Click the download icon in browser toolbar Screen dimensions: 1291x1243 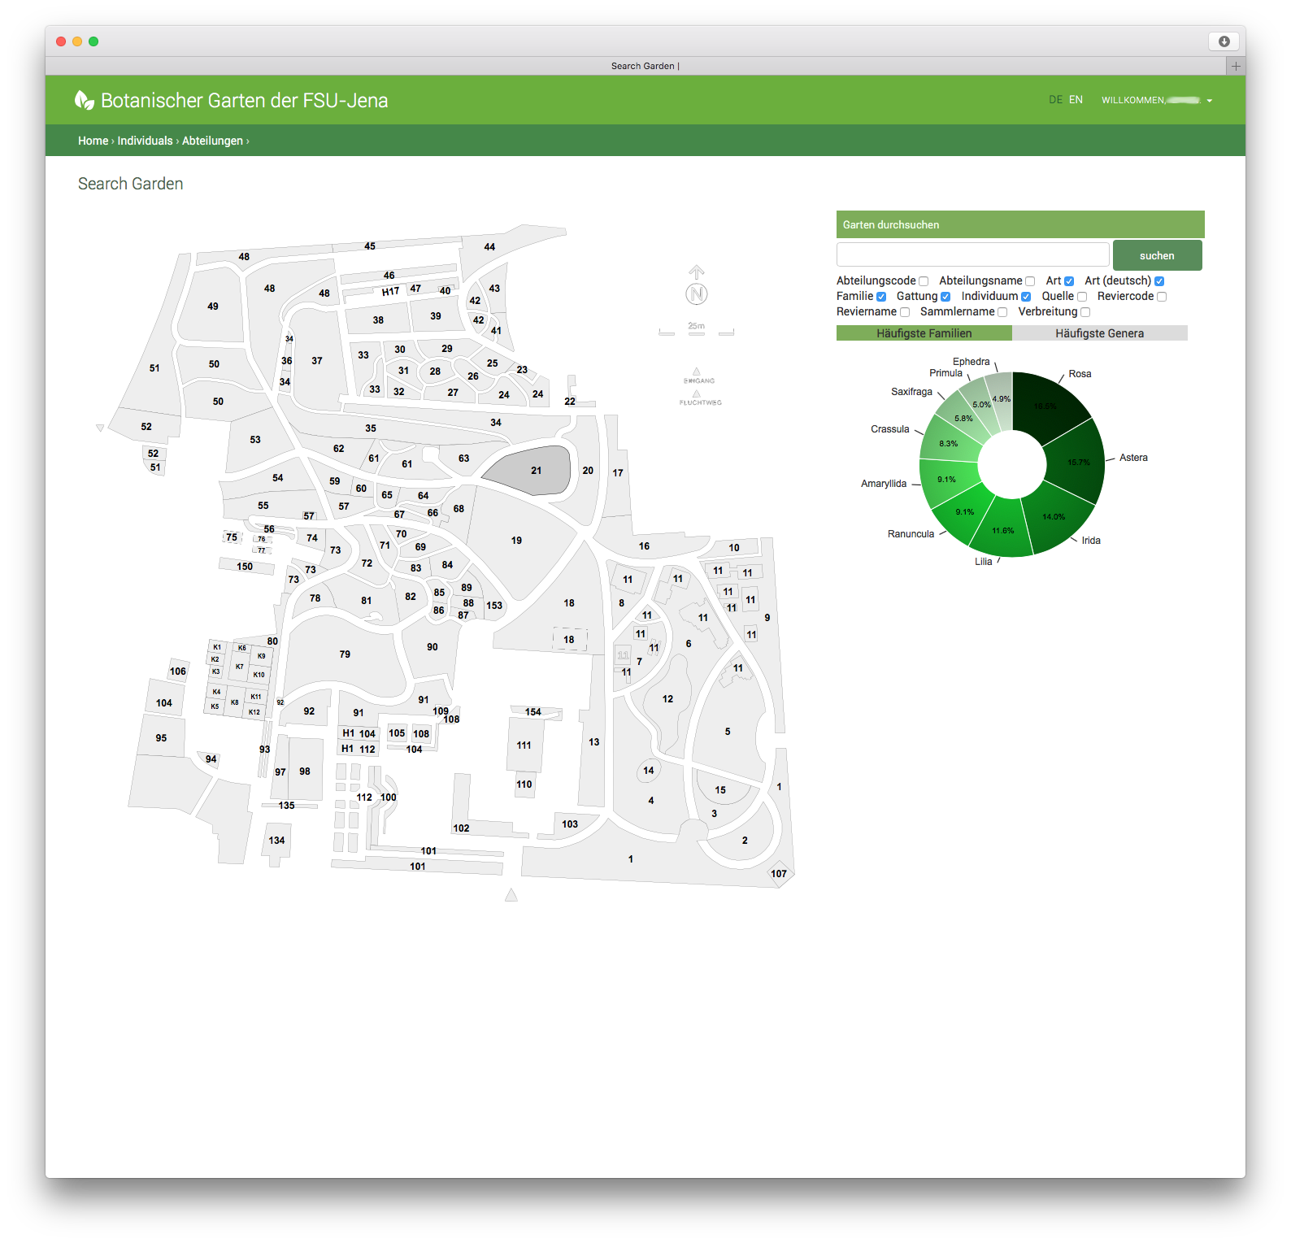click(1224, 41)
